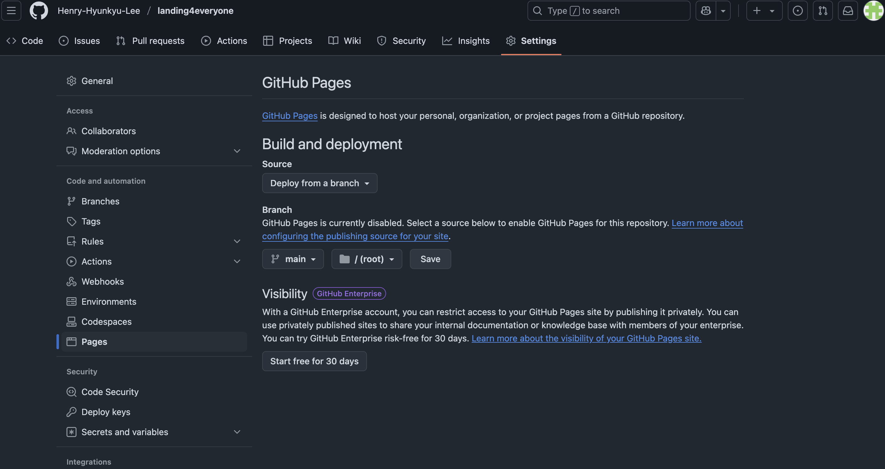The image size is (885, 469).
Task: Open the Pull requests tab
Action: pyautogui.click(x=151, y=41)
